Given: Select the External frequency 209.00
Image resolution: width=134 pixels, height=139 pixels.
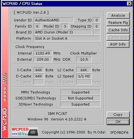Looking at the screenshot, I should pos(43,59).
